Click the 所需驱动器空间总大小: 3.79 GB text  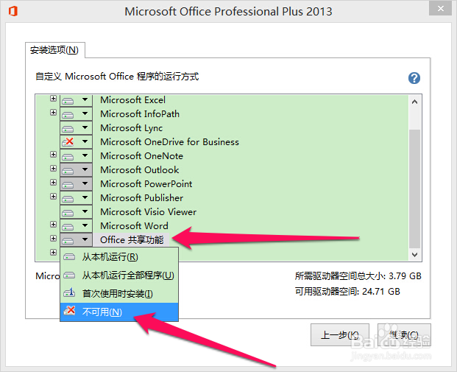358,276
